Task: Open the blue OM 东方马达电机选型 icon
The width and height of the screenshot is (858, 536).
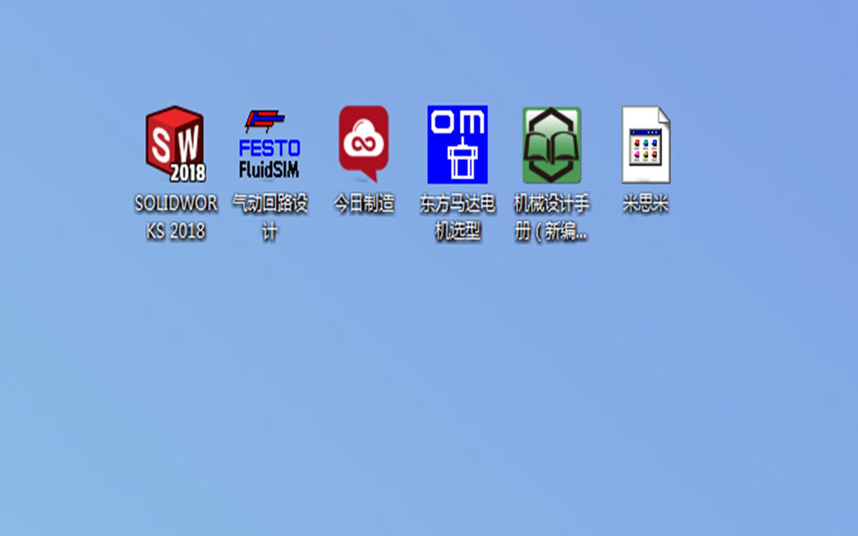Action: (457, 144)
